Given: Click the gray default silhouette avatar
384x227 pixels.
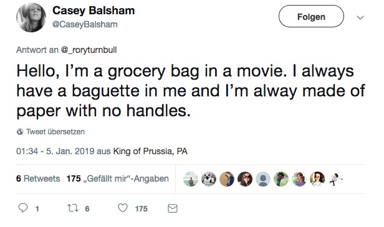Looking at the screenshot, I should 263,179.
